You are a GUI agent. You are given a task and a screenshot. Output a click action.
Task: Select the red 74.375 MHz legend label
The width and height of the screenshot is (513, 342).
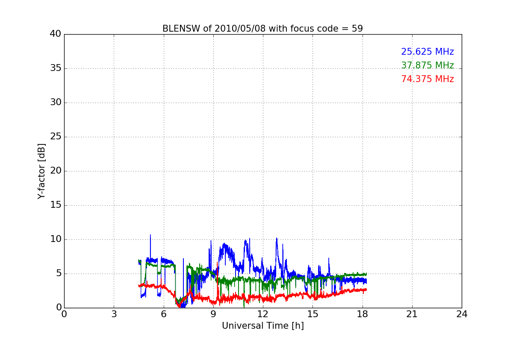(427, 79)
